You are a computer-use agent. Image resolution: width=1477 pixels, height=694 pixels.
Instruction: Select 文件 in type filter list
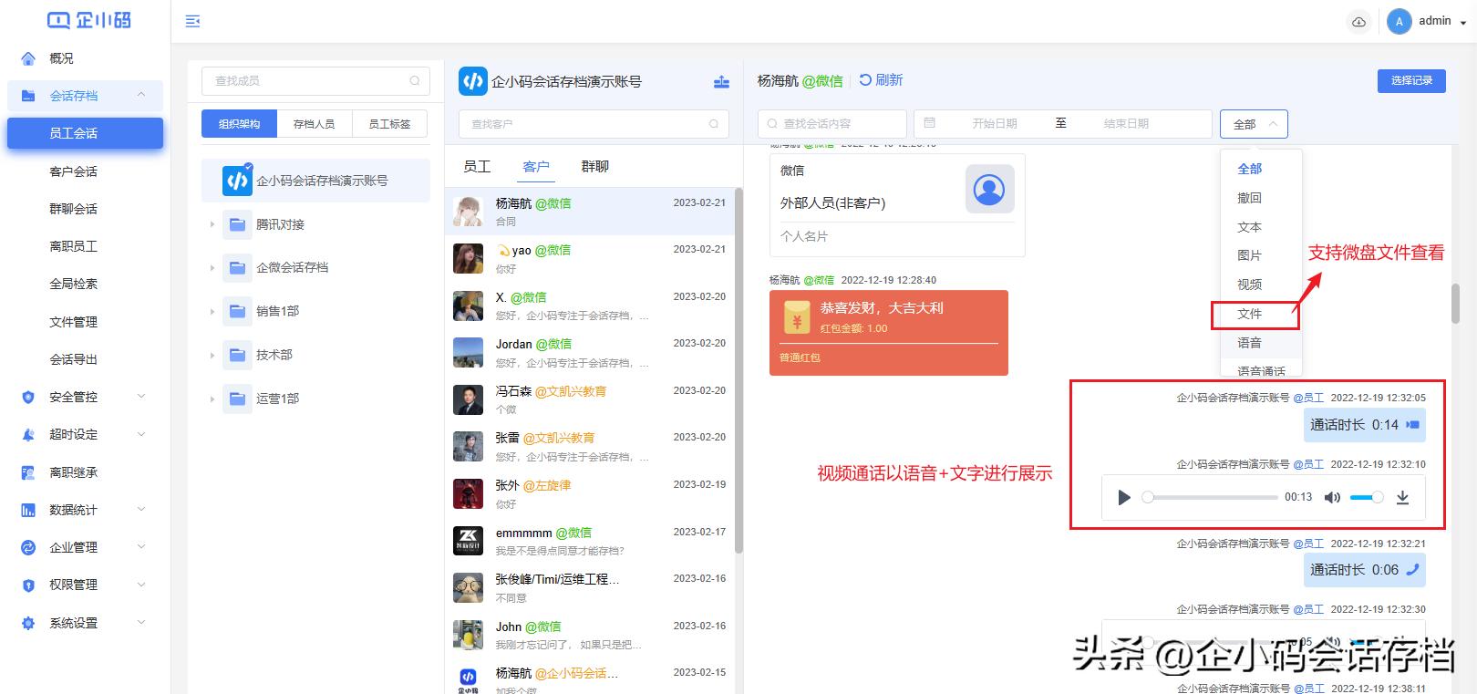(x=1249, y=314)
